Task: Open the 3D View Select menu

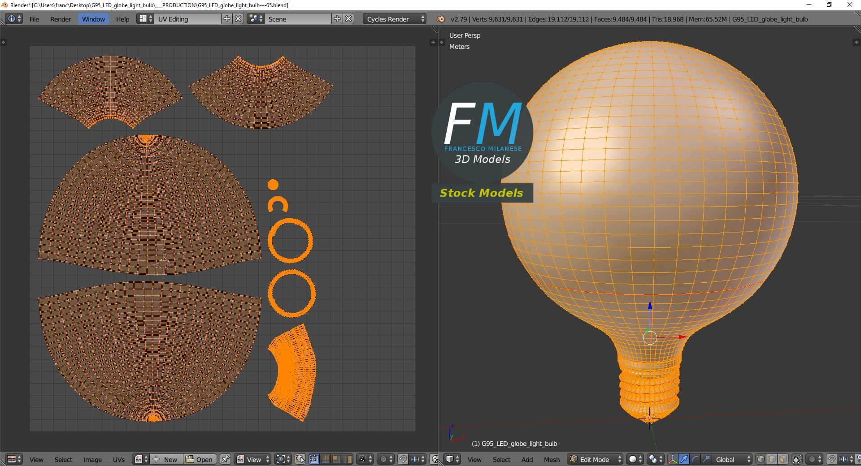Action: tap(501, 459)
